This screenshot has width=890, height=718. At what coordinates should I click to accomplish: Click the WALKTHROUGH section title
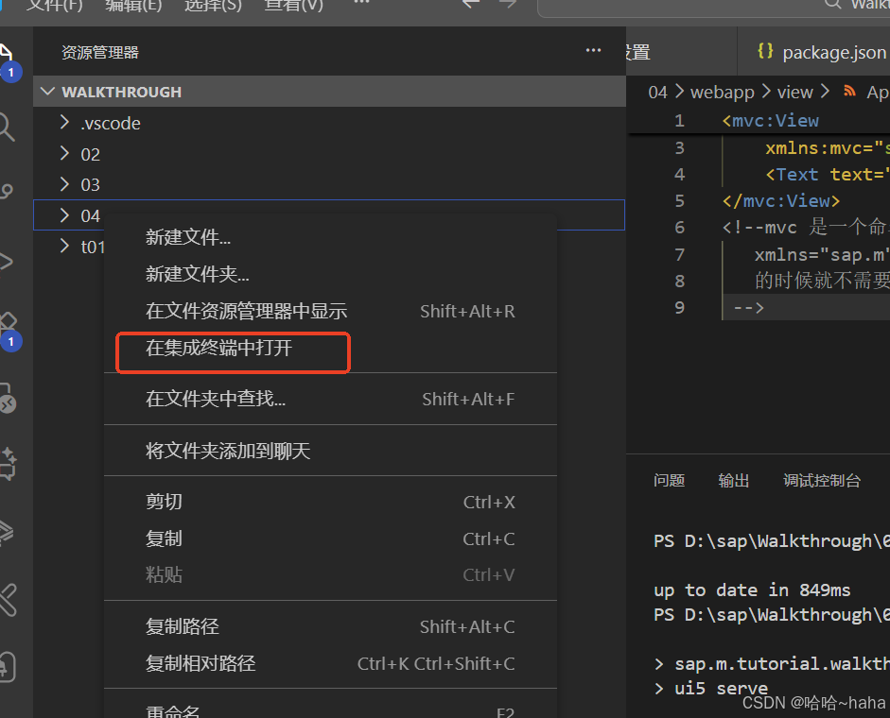[121, 92]
